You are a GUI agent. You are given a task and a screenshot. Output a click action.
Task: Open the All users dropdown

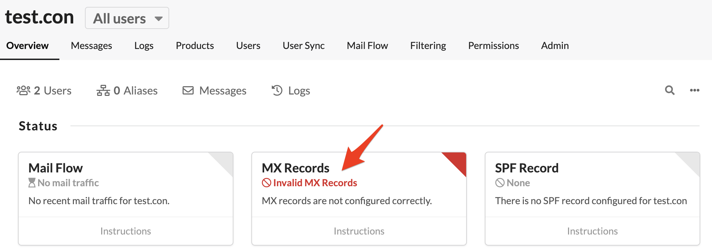click(127, 18)
